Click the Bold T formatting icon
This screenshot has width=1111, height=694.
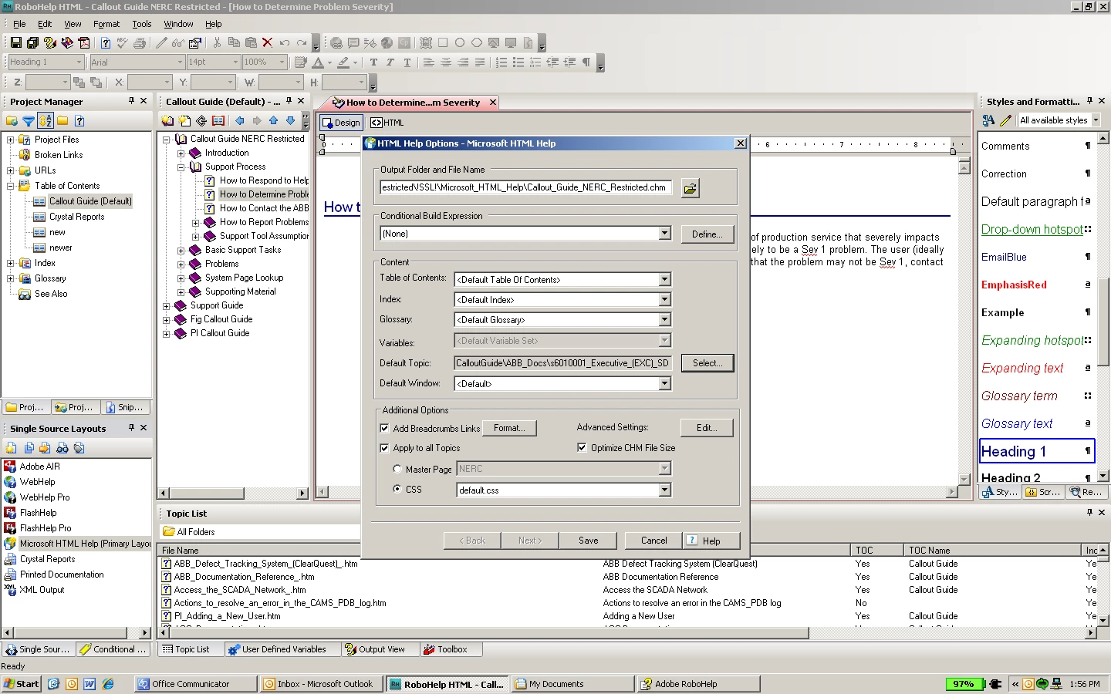click(x=373, y=62)
